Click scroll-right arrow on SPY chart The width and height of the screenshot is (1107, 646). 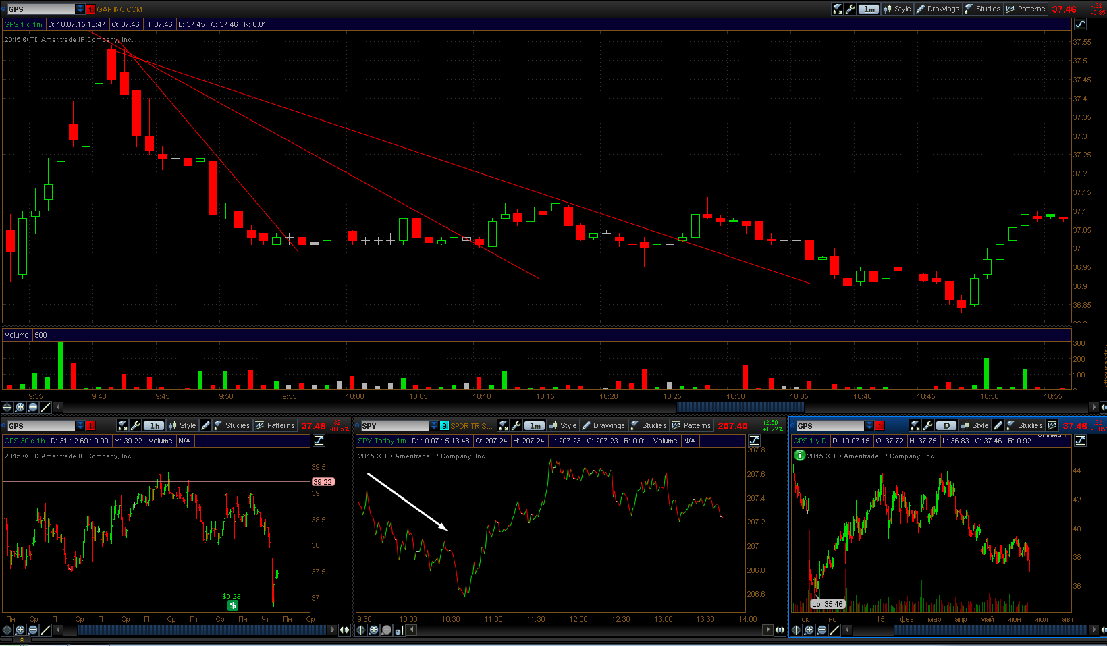pos(767,630)
